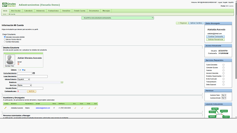Go to the Inicio tab
The height and width of the screenshot is (133, 237).
pyautogui.click(x=5, y=11)
